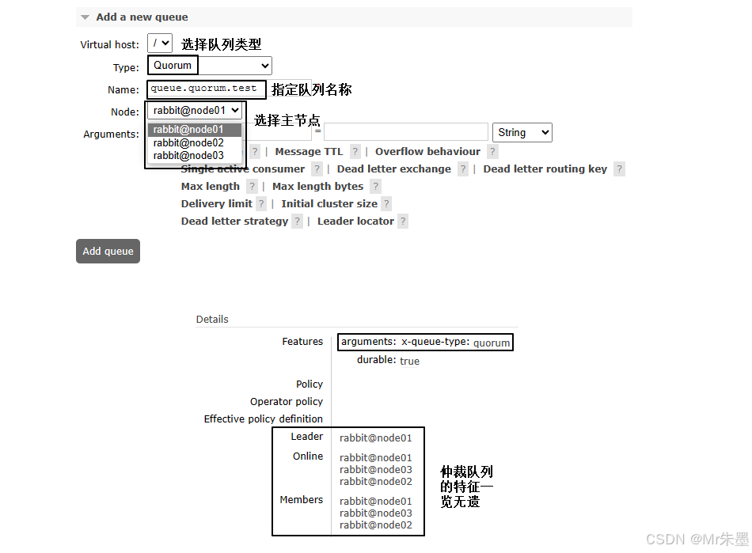Click the quorum value in Features
The height and width of the screenshot is (553, 752).
tap(492, 343)
